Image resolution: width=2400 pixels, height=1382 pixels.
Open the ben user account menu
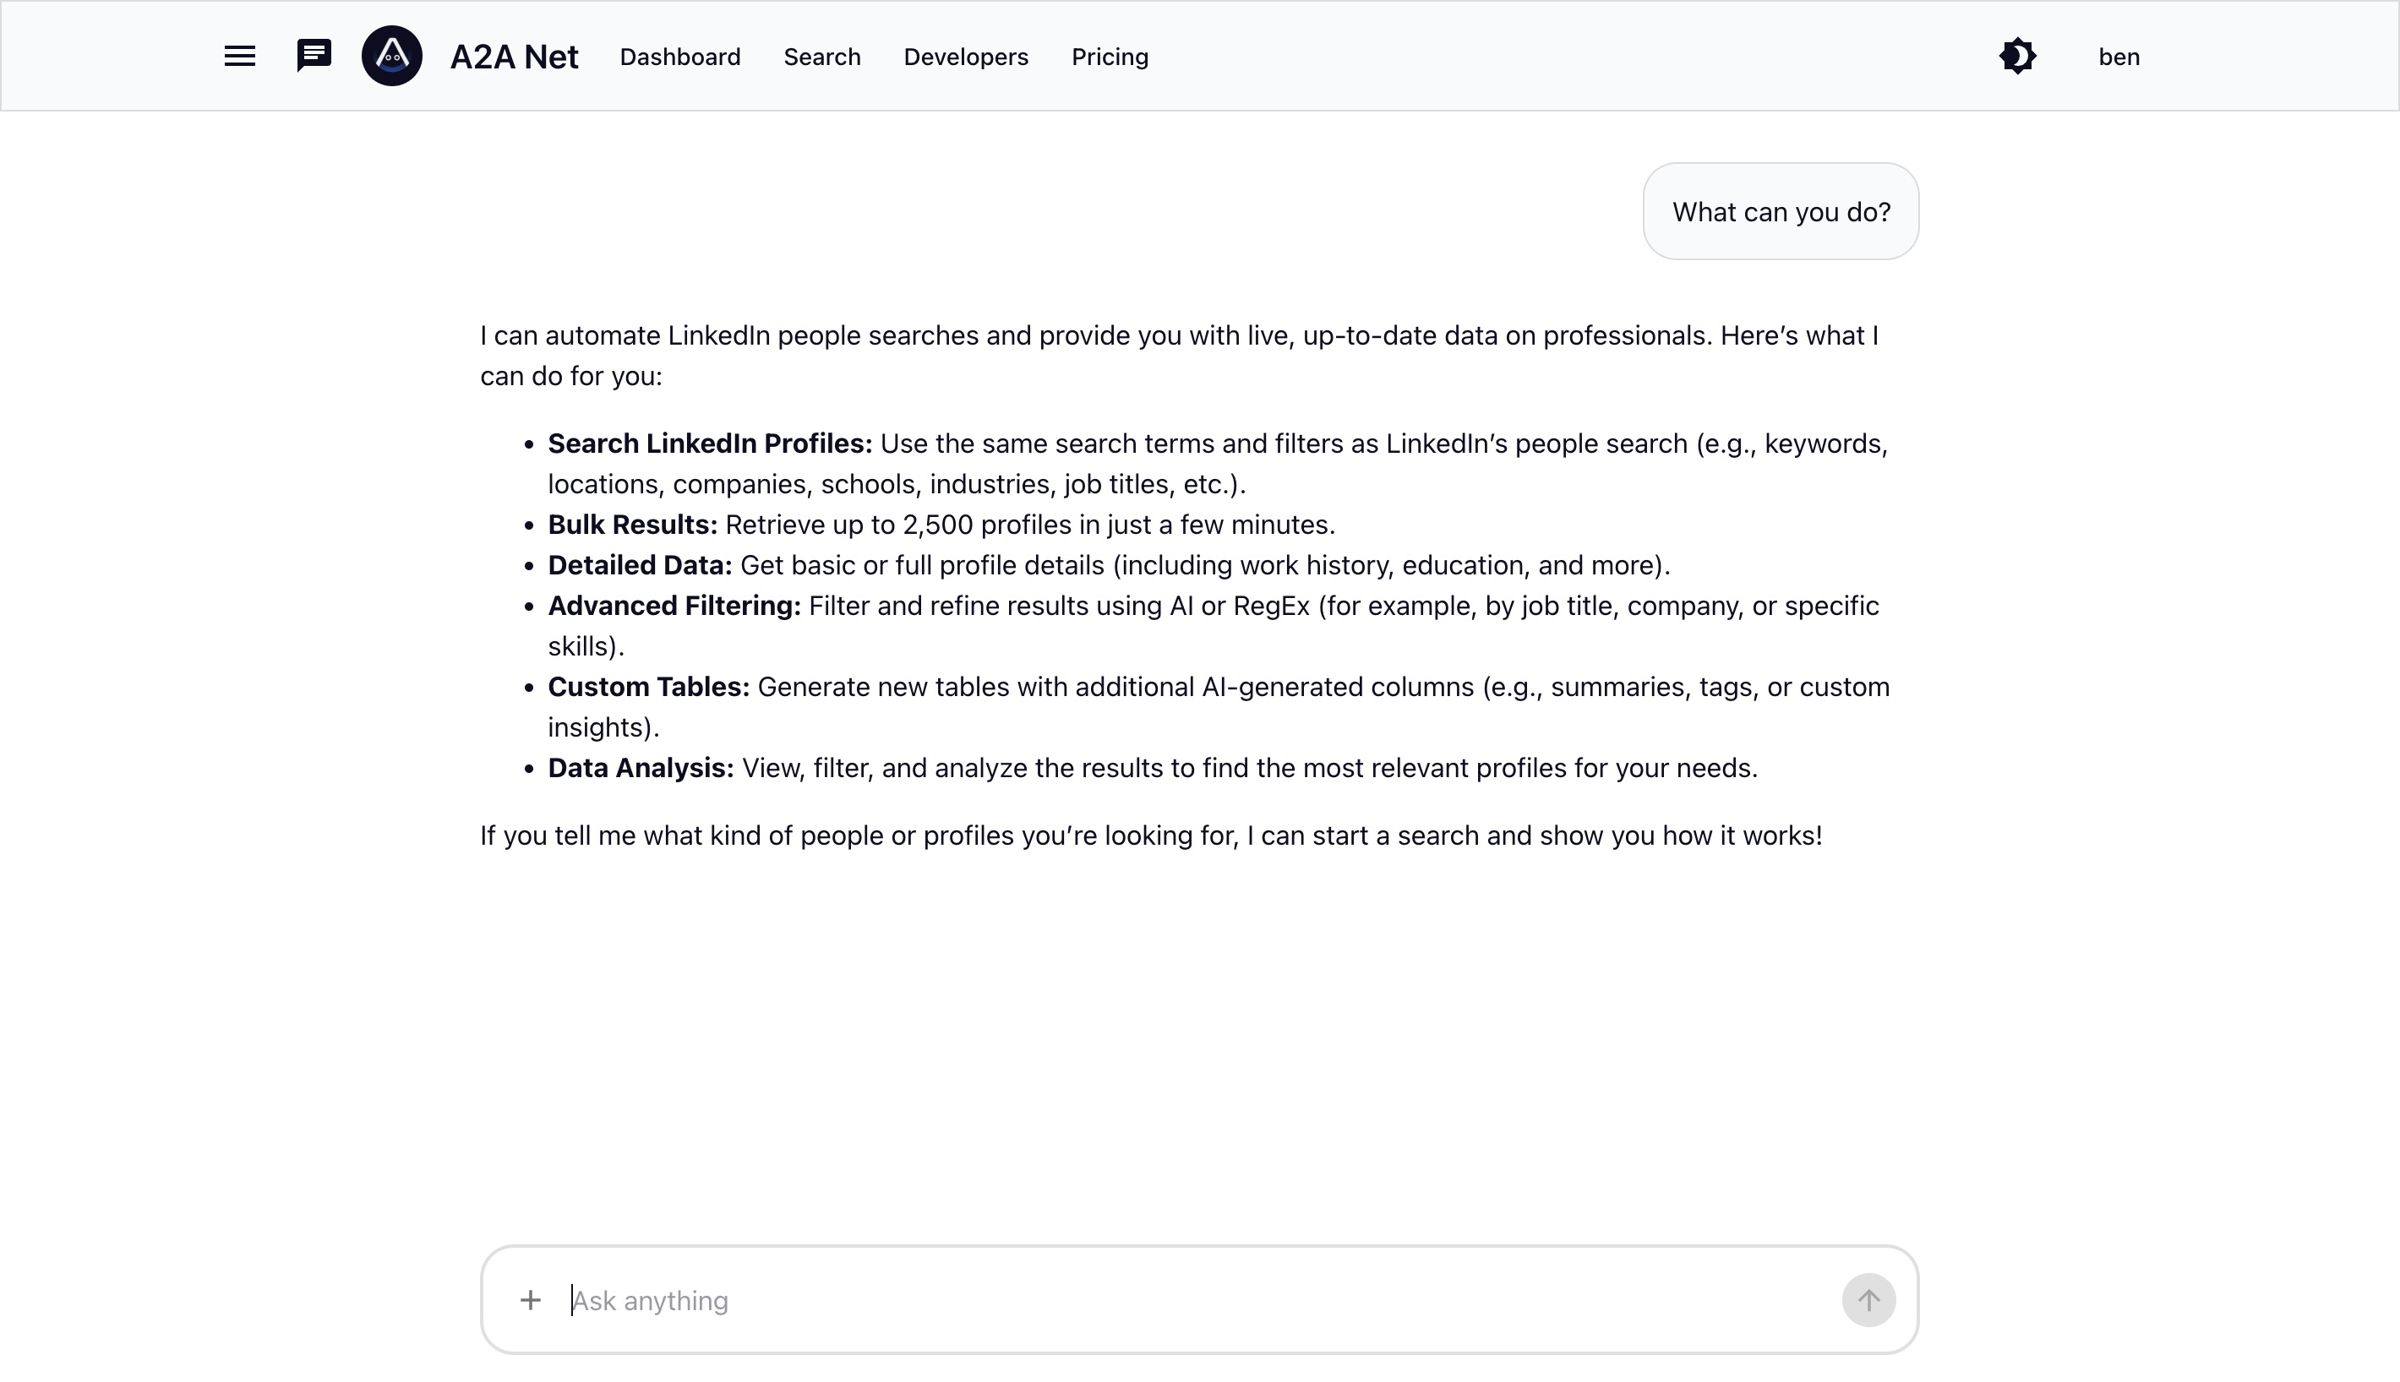(2118, 57)
